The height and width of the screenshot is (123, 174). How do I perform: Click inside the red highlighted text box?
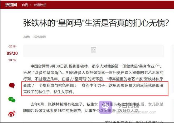coord(95,88)
